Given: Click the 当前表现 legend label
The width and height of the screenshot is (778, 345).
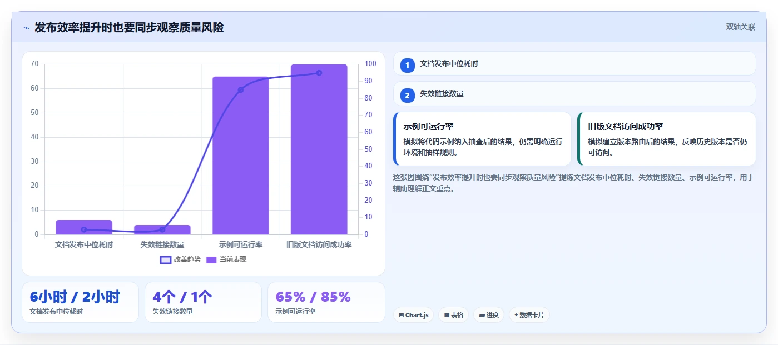Looking at the screenshot, I should coord(233,259).
